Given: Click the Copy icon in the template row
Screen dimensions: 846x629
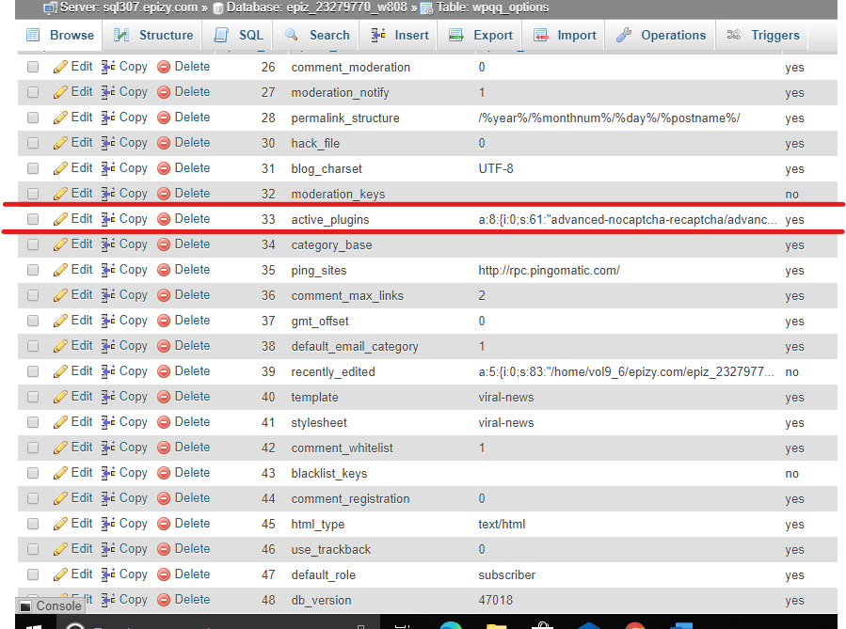Looking at the screenshot, I should pyautogui.click(x=108, y=397).
